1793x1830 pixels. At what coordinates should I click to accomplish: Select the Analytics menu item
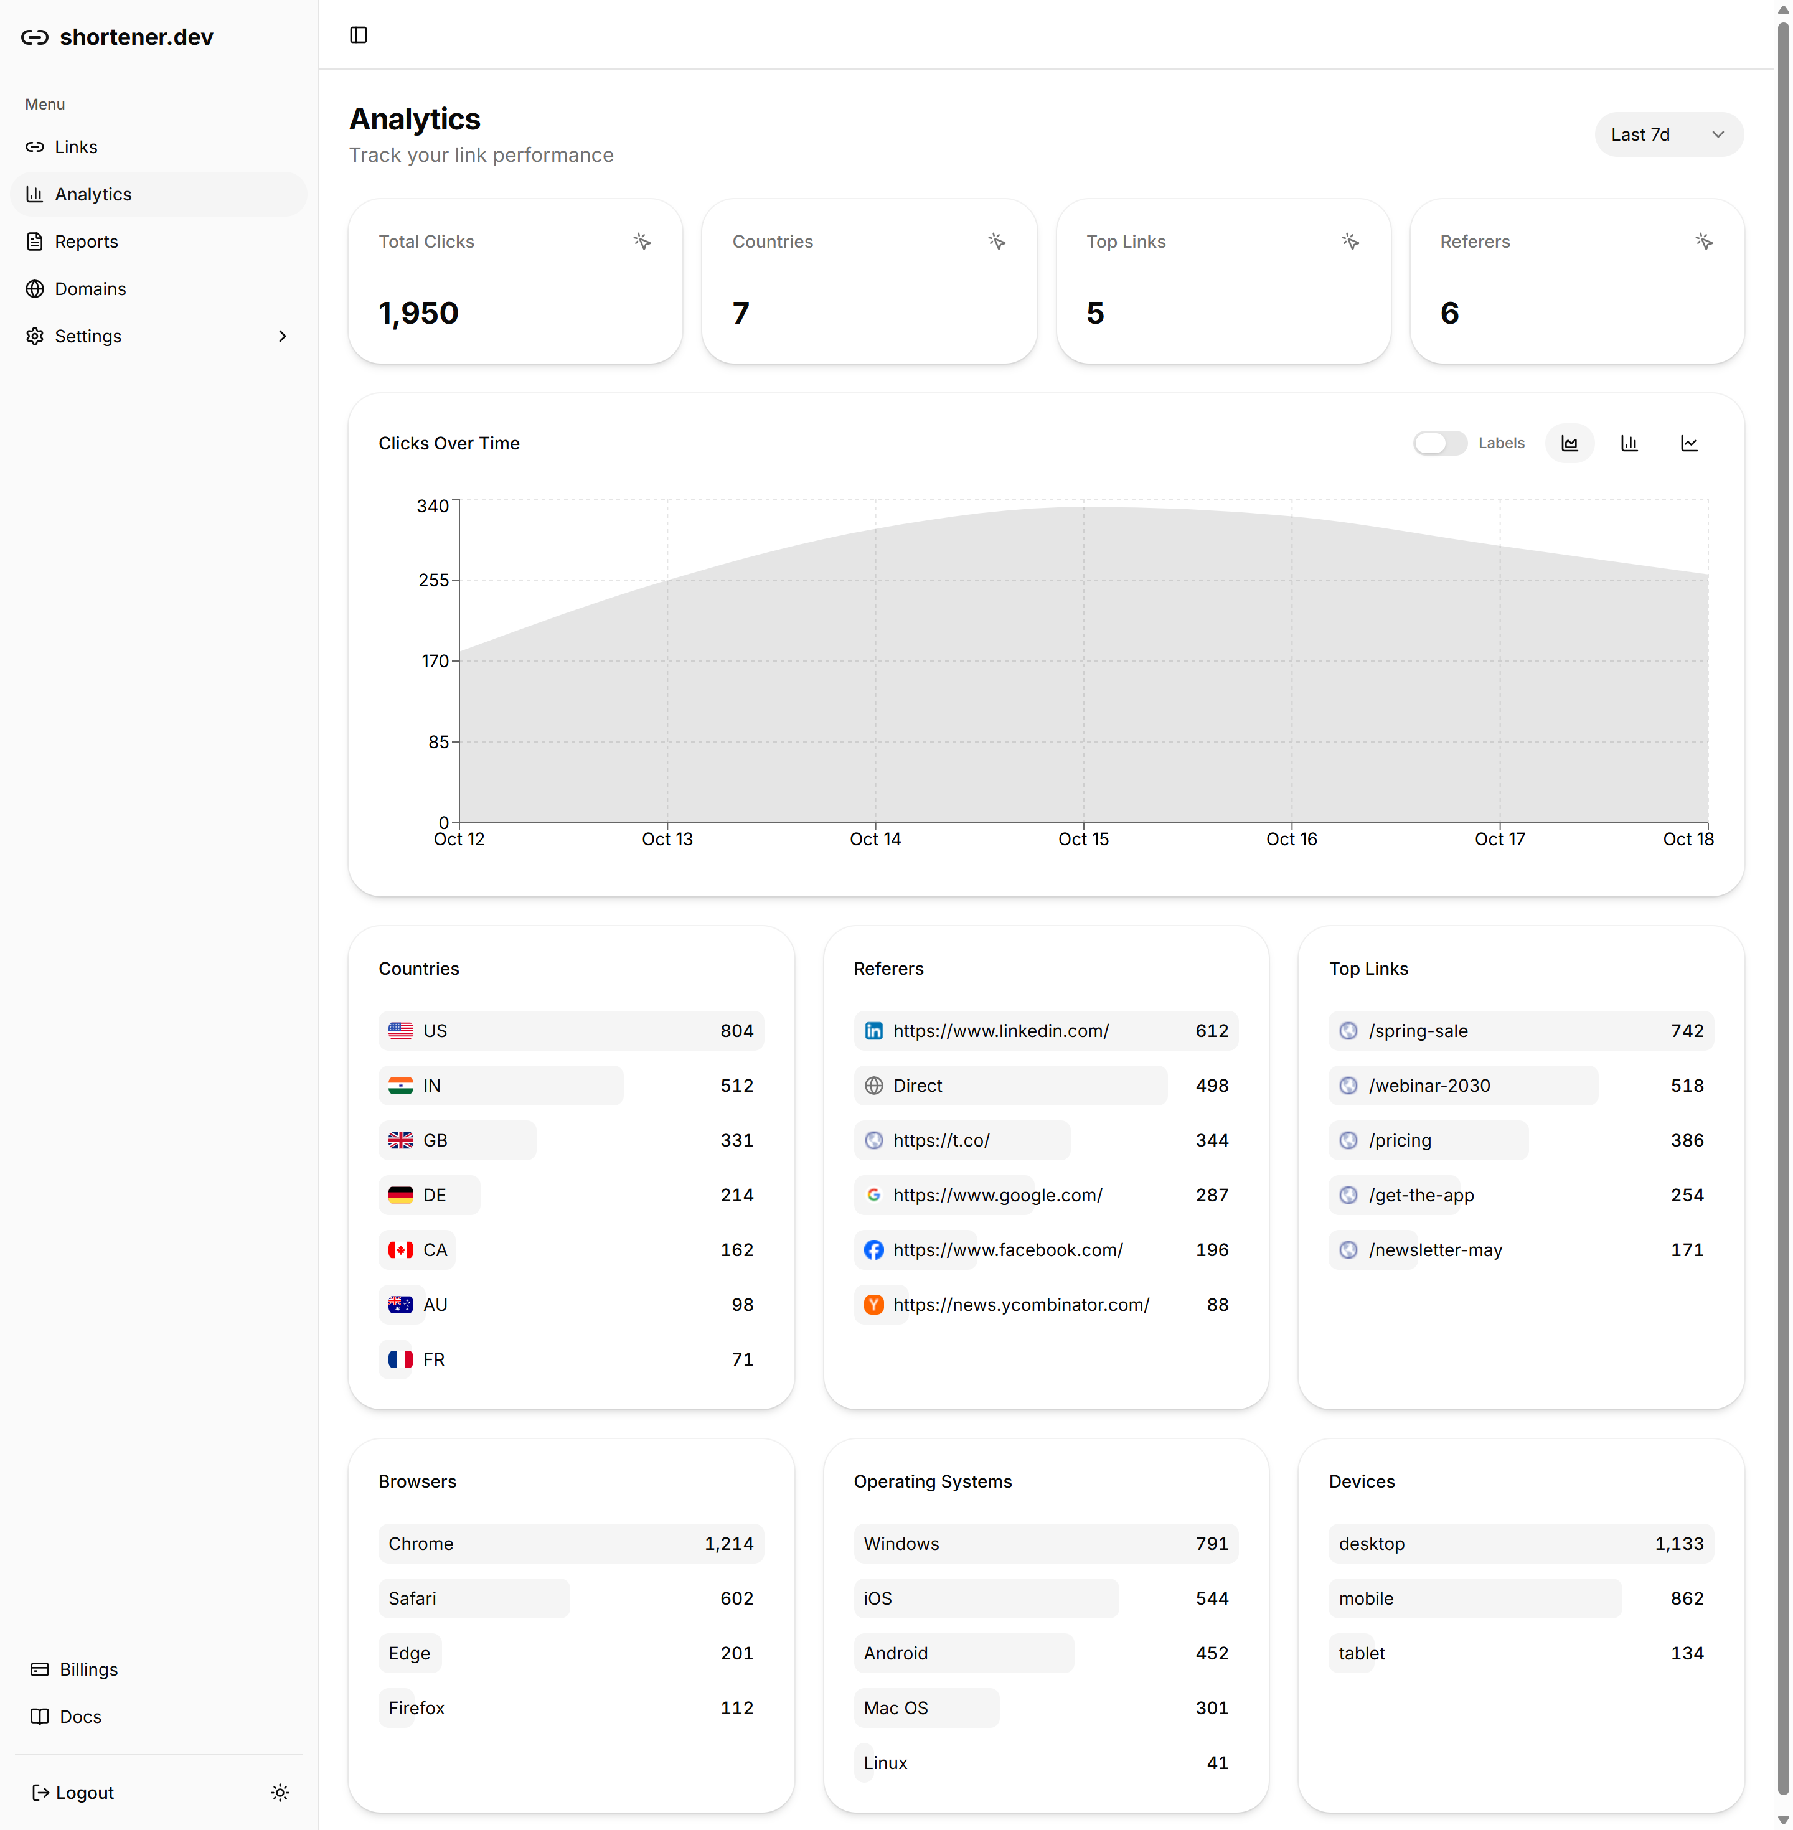coord(158,194)
